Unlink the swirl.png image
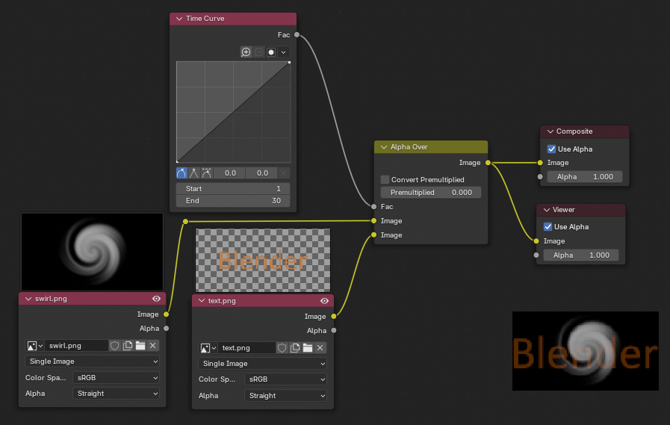The height and width of the screenshot is (425, 670). pyautogui.click(x=153, y=346)
